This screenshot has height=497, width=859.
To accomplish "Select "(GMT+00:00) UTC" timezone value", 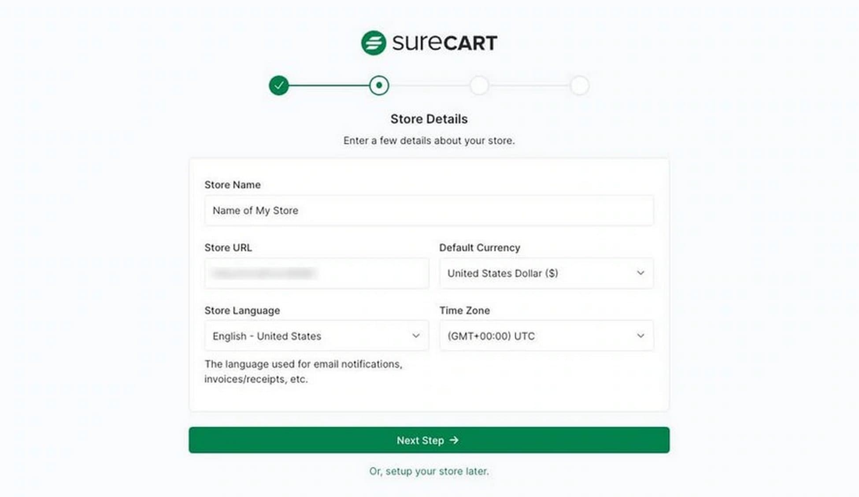I will pos(491,336).
